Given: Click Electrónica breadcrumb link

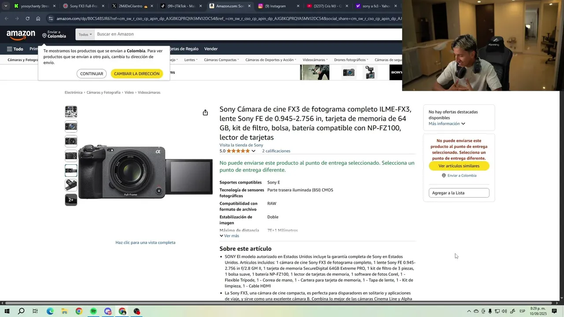Looking at the screenshot, I should tap(74, 92).
